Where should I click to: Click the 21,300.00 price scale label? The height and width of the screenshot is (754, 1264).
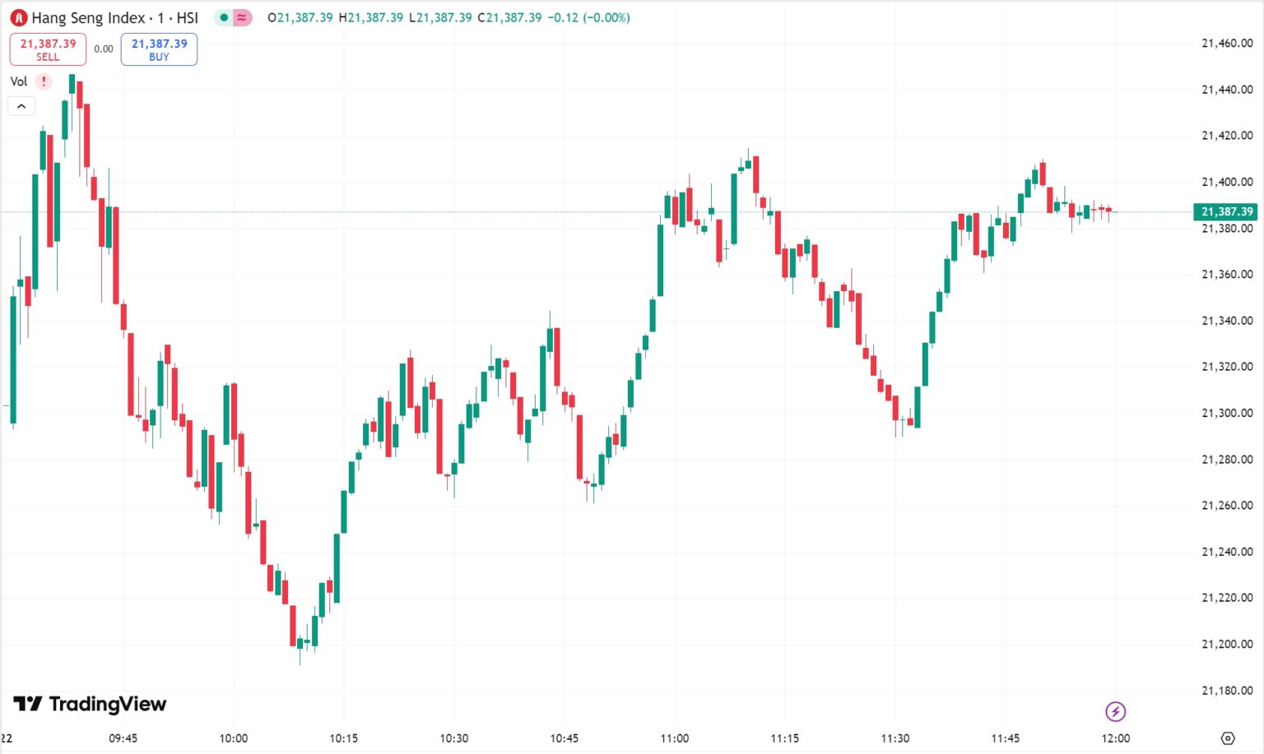pos(1227,413)
